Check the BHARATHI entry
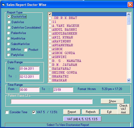This screenshot has width=134, height=128. [50, 77]
